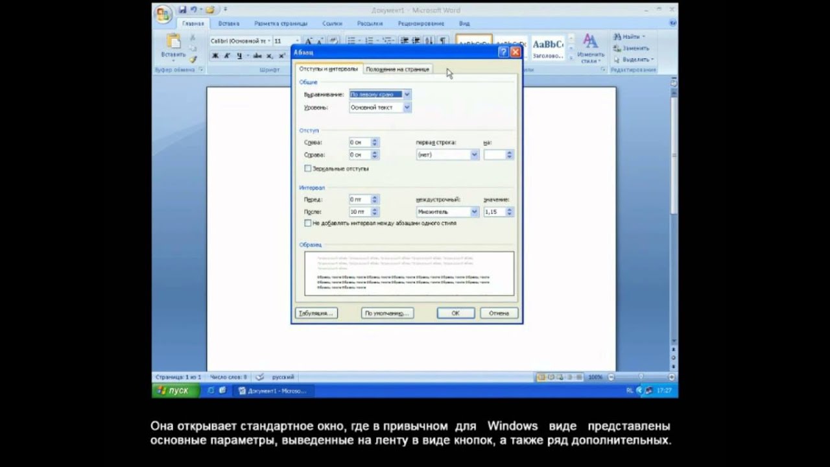Check the Зеркальные отступы checkbox
This screenshot has height=467, width=830.
pyautogui.click(x=307, y=169)
